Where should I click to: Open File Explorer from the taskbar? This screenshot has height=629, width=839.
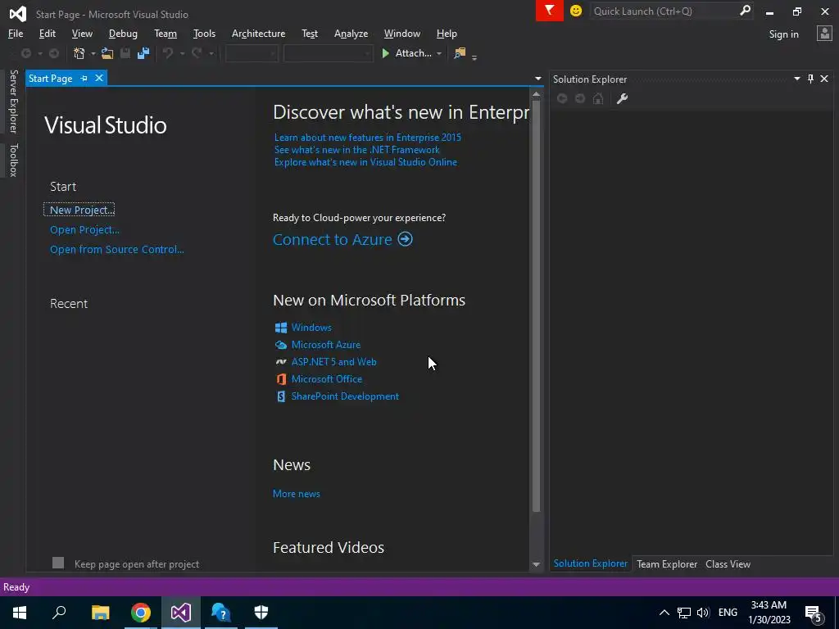(x=101, y=613)
